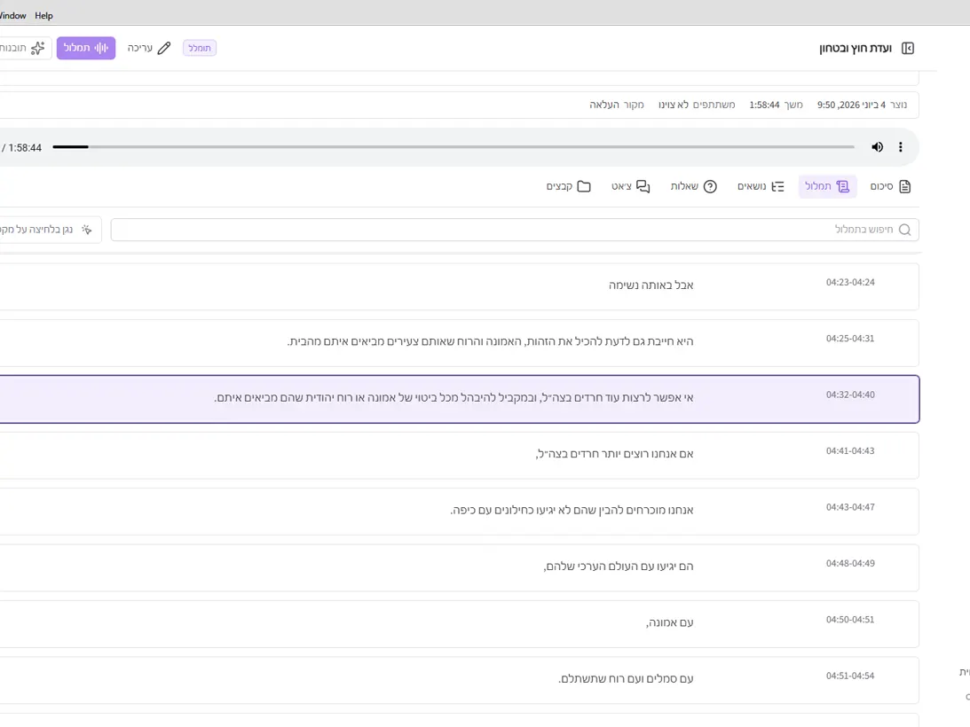Select transcript segment 04:25-04:31

[460, 343]
